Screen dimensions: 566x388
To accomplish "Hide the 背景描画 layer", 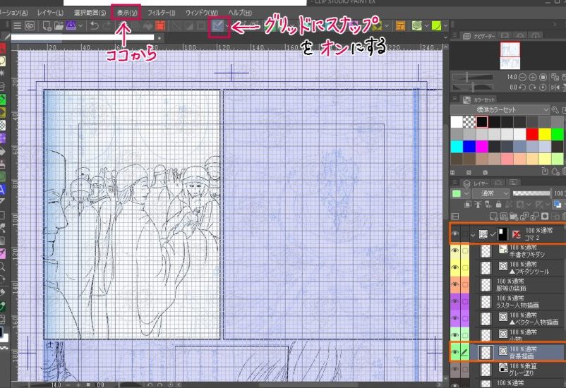I will coord(455,352).
